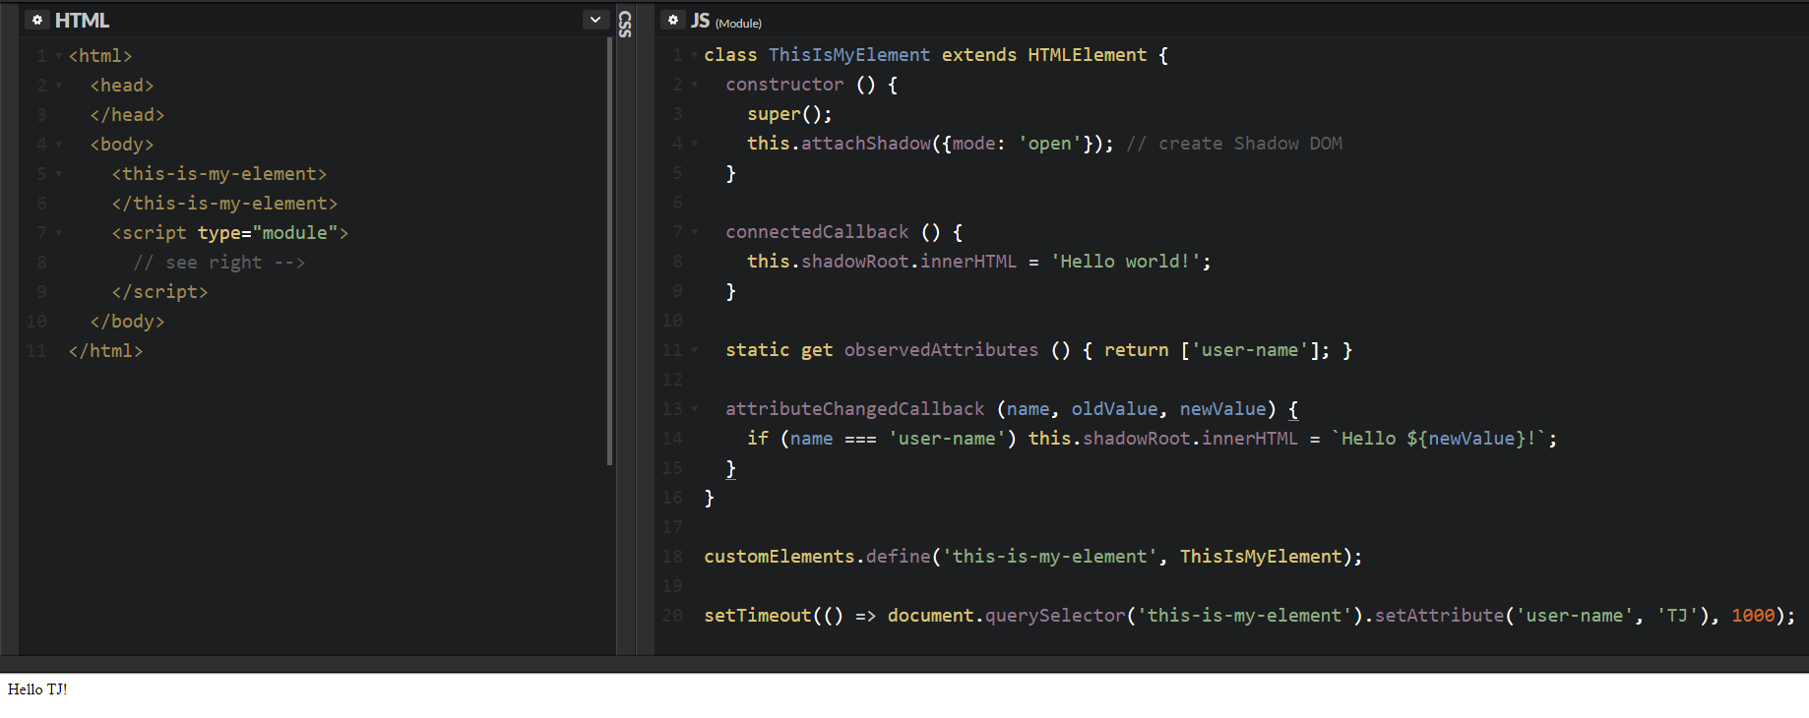Place cursor on '// see right -->' comment
This screenshot has height=718, width=1809.
click(219, 263)
